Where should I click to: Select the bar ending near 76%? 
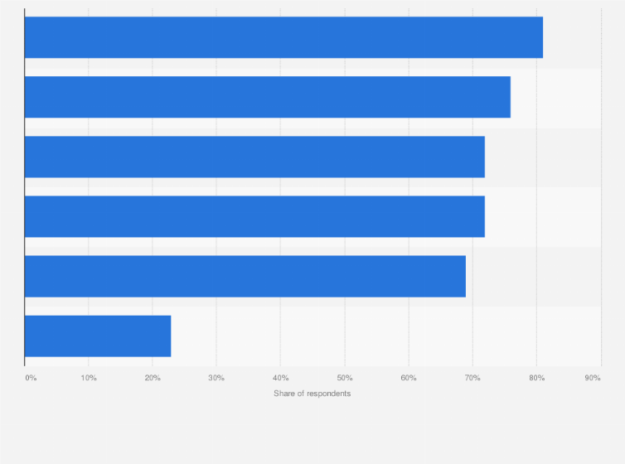tap(268, 97)
